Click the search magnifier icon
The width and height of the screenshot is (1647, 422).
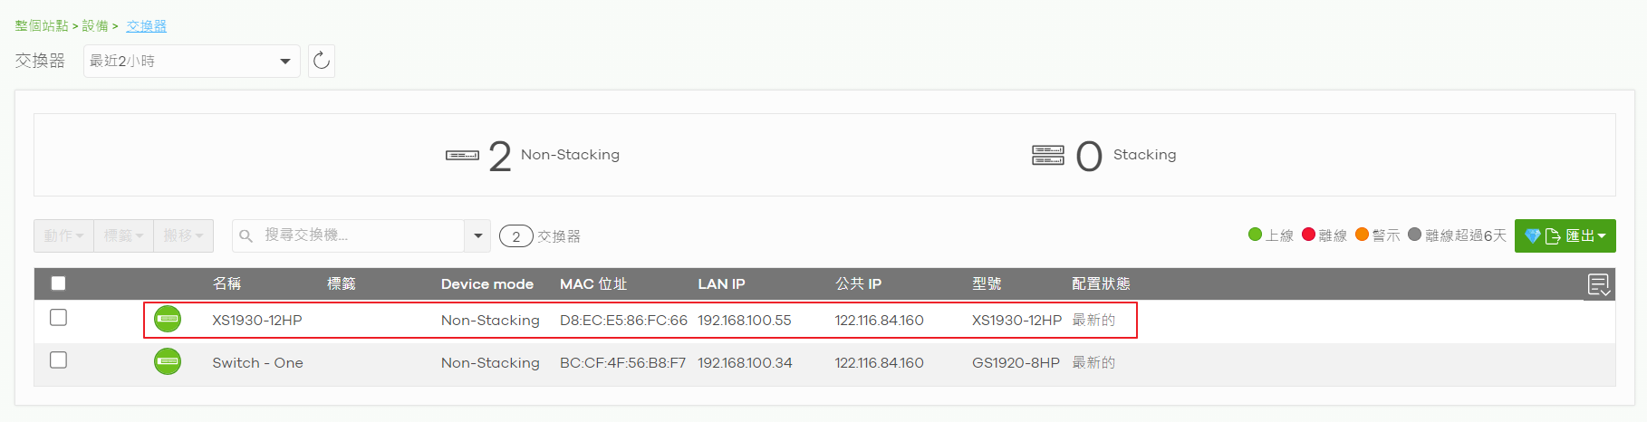tap(246, 235)
